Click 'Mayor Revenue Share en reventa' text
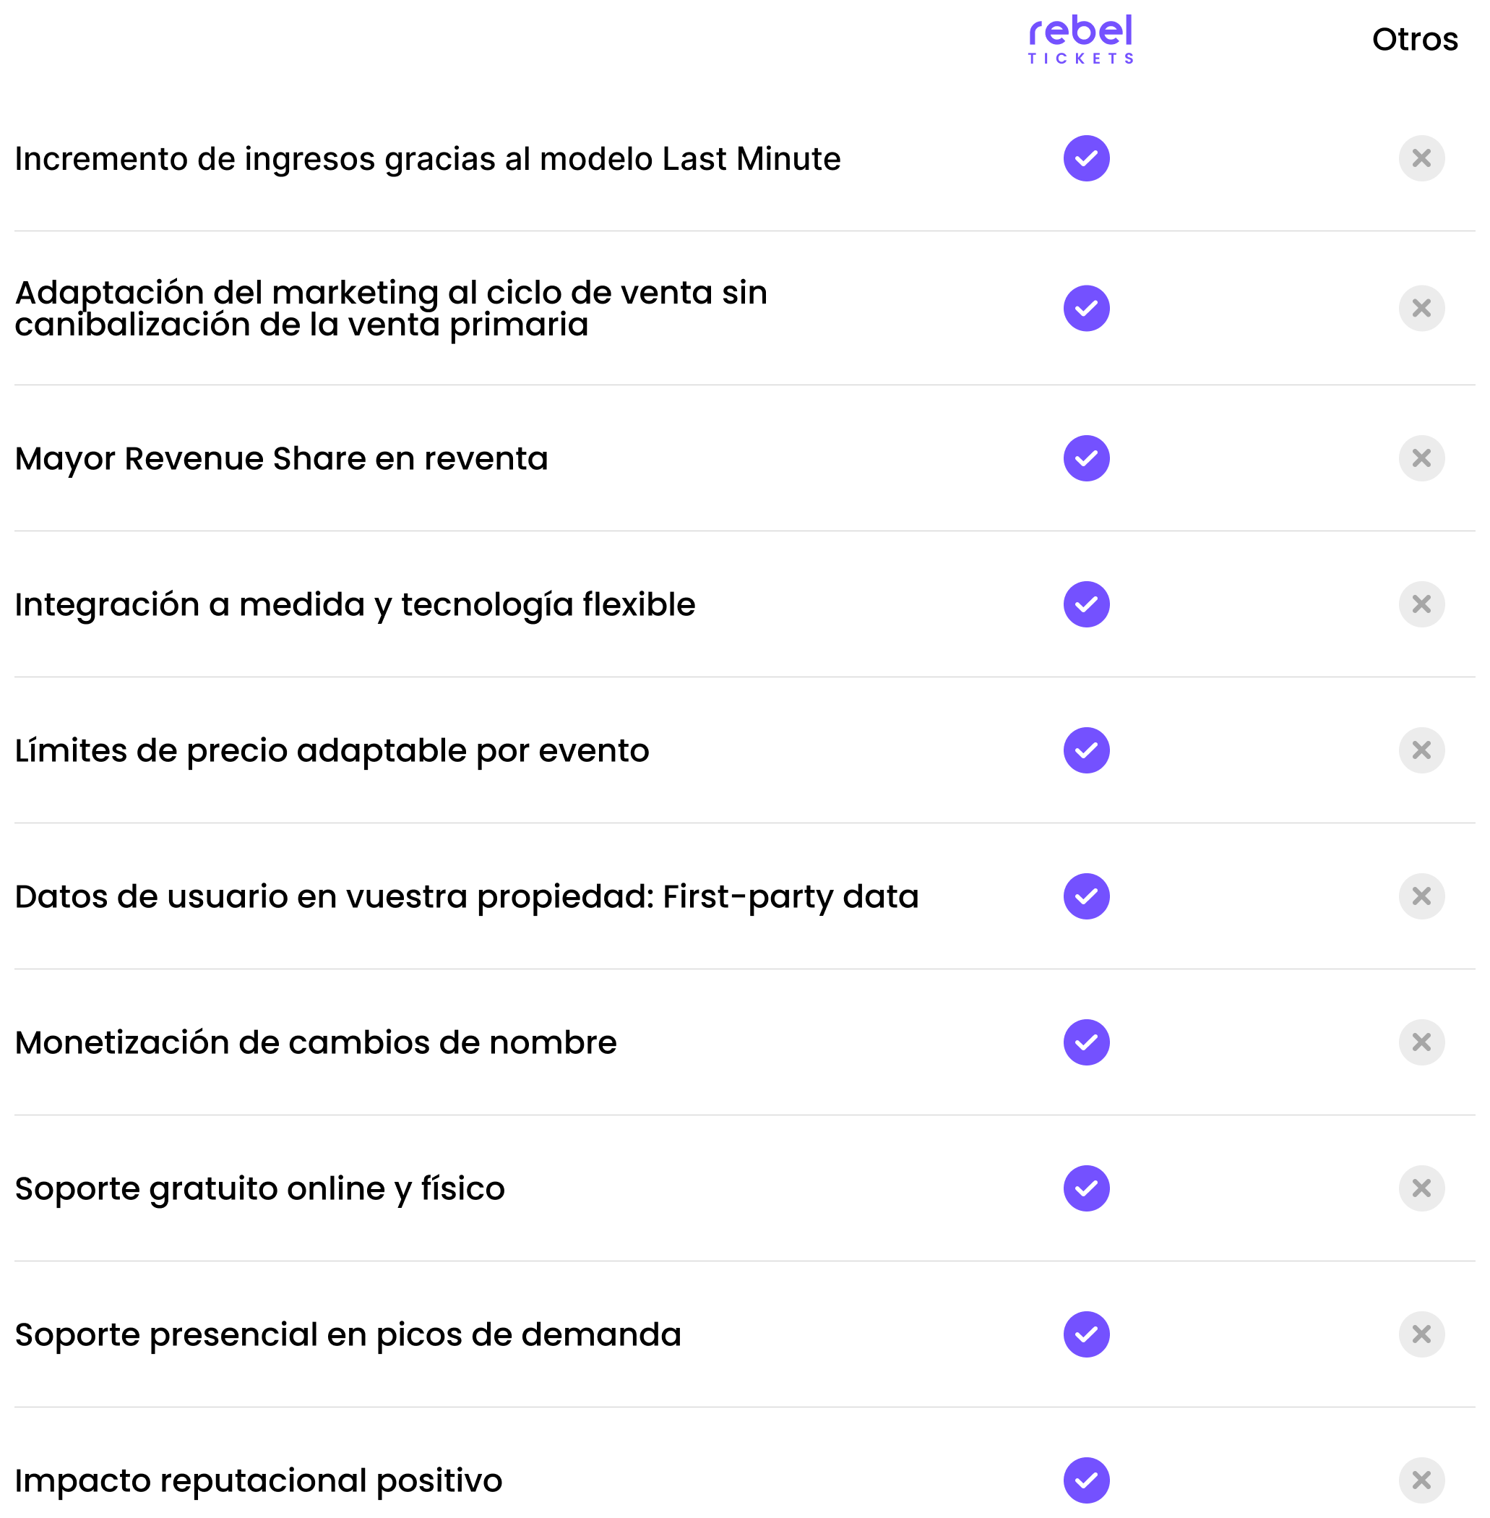This screenshot has height=1518, width=1490. 281,459
